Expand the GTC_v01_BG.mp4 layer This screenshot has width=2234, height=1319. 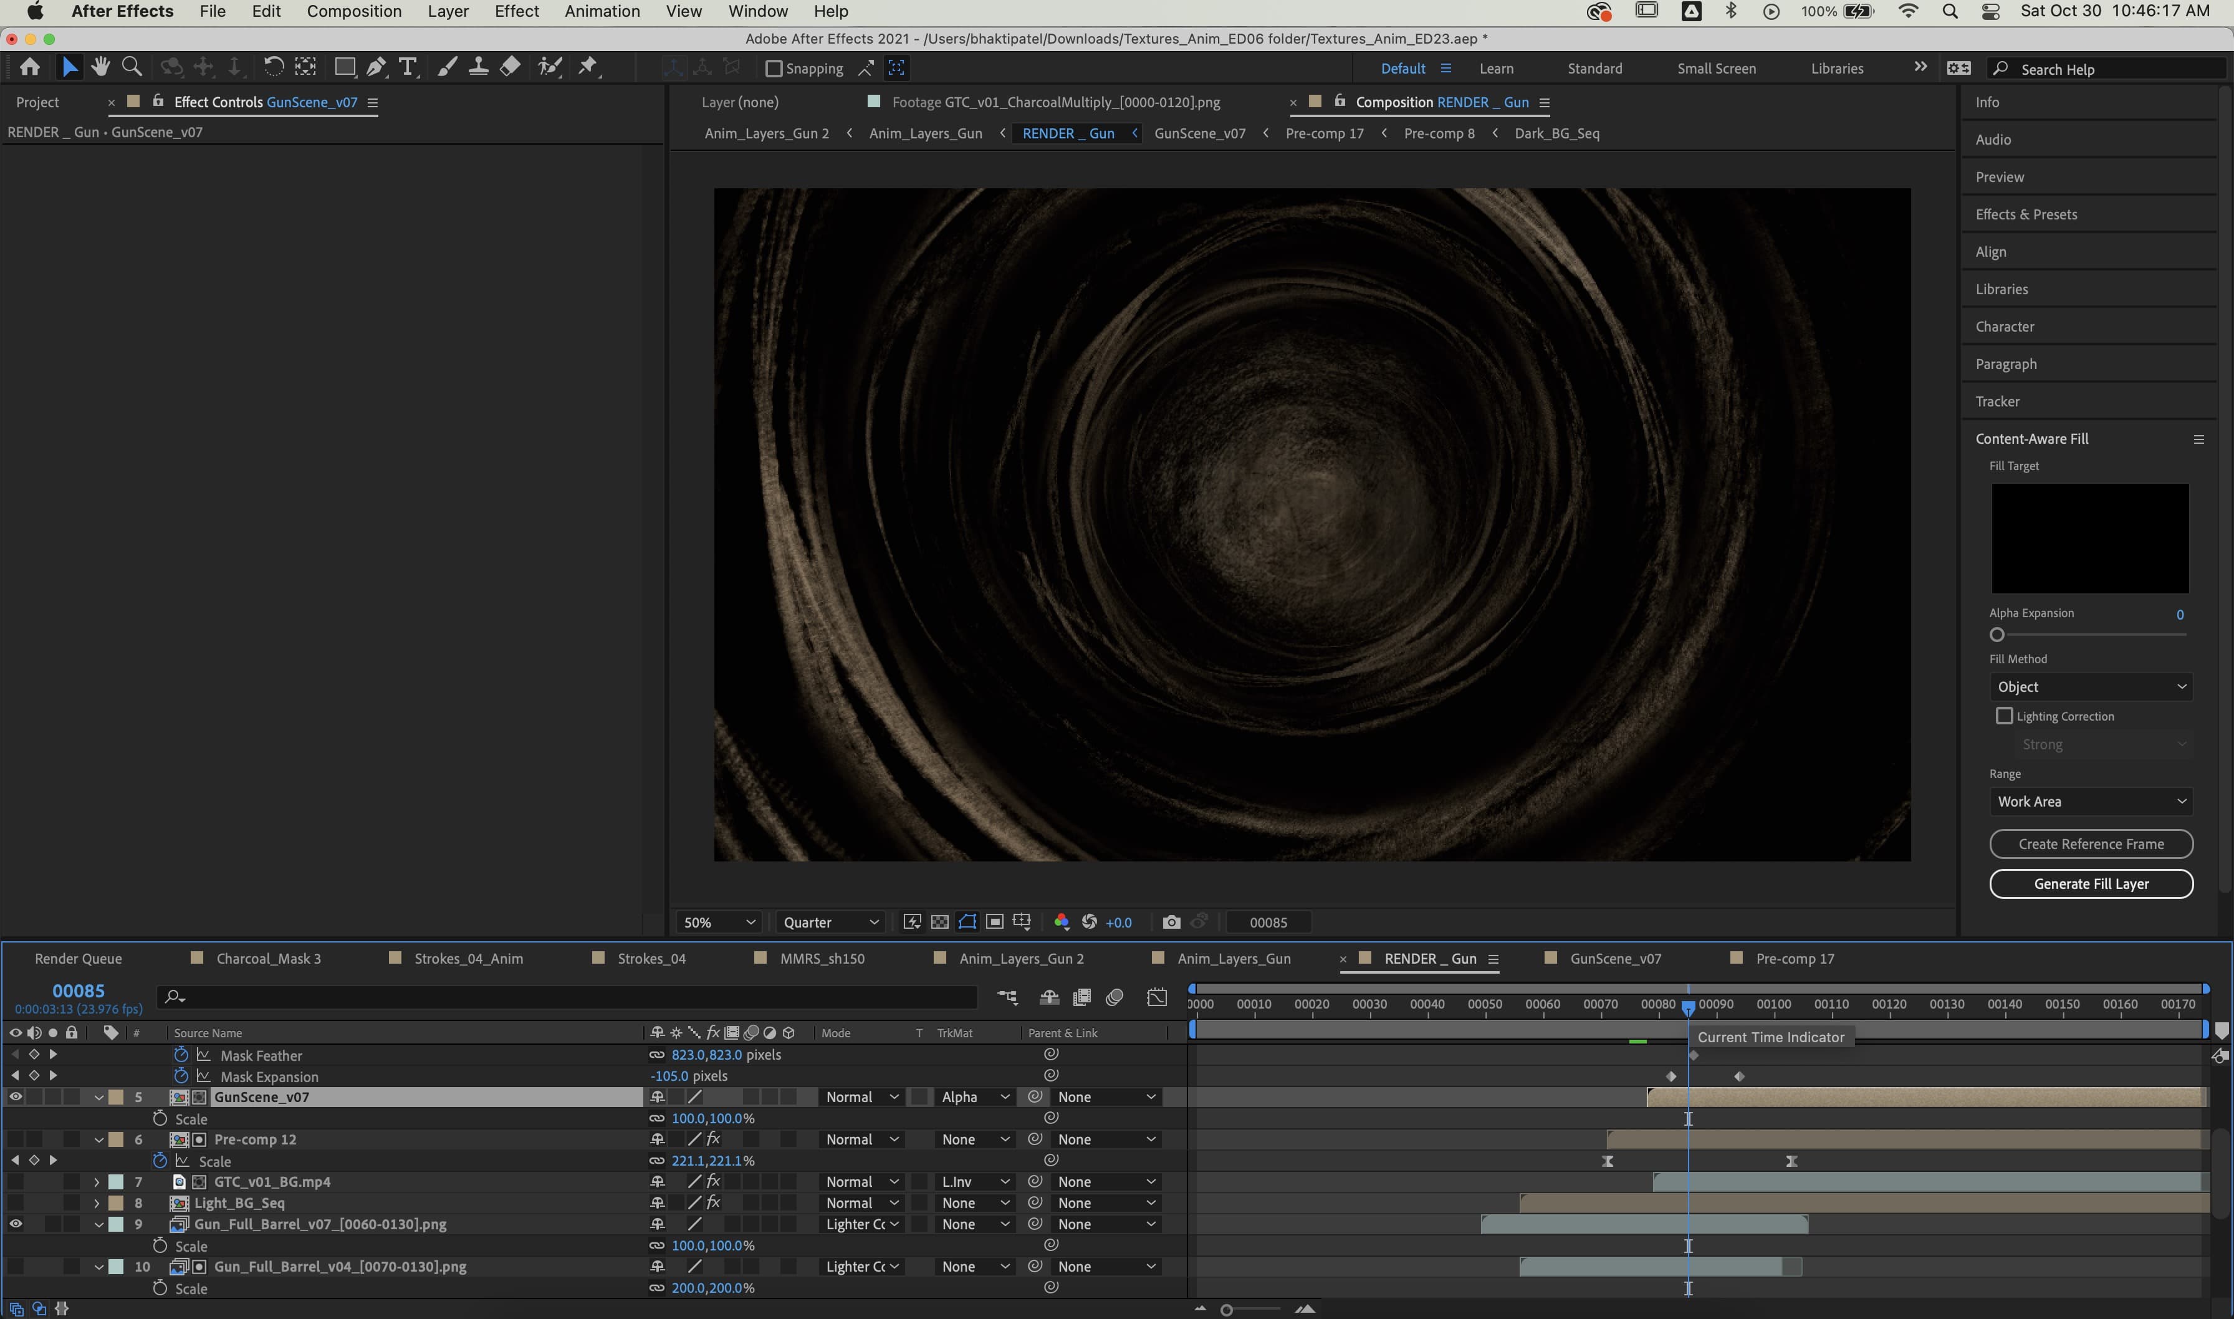[97, 1182]
